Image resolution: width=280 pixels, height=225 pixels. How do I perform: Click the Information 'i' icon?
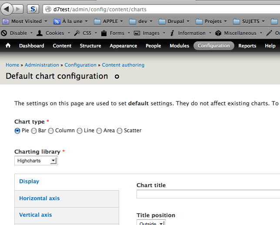tap(172, 33)
